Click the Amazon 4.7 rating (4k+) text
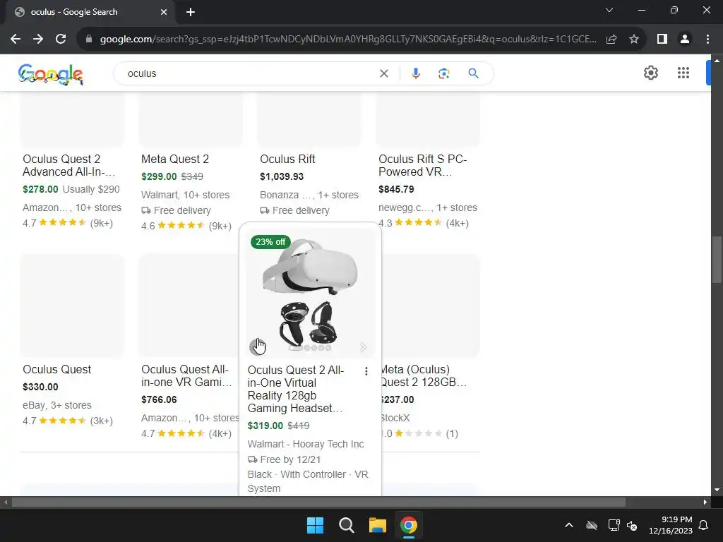The width and height of the screenshot is (723, 542). [186, 433]
